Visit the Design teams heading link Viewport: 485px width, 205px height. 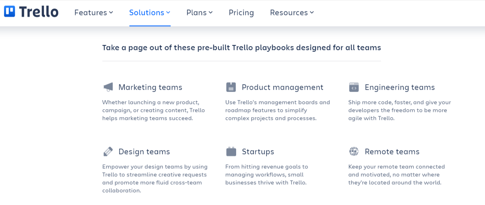[x=144, y=151]
